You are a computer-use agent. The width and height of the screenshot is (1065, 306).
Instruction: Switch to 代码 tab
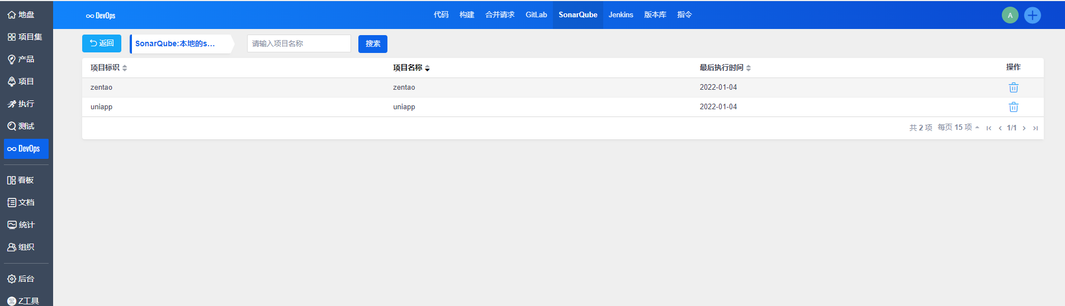tap(441, 15)
